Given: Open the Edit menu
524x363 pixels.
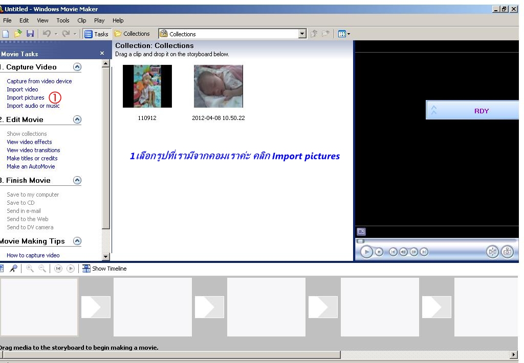Looking at the screenshot, I should [24, 20].
